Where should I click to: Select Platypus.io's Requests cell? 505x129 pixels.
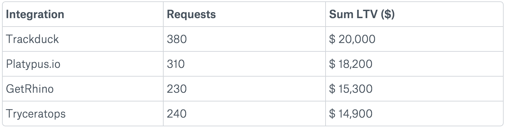coord(244,64)
